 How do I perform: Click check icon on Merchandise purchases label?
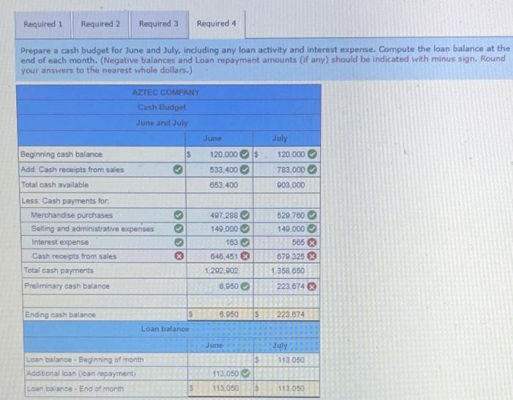coord(178,215)
